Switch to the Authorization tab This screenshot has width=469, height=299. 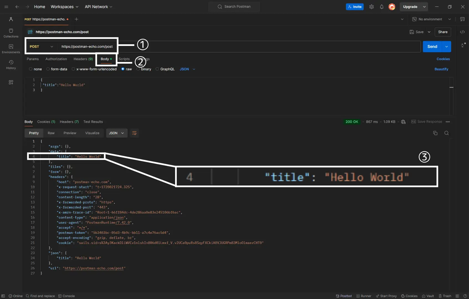click(56, 59)
